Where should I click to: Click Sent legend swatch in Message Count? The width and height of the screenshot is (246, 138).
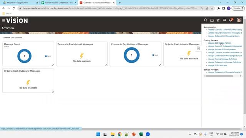click(x=46, y=56)
